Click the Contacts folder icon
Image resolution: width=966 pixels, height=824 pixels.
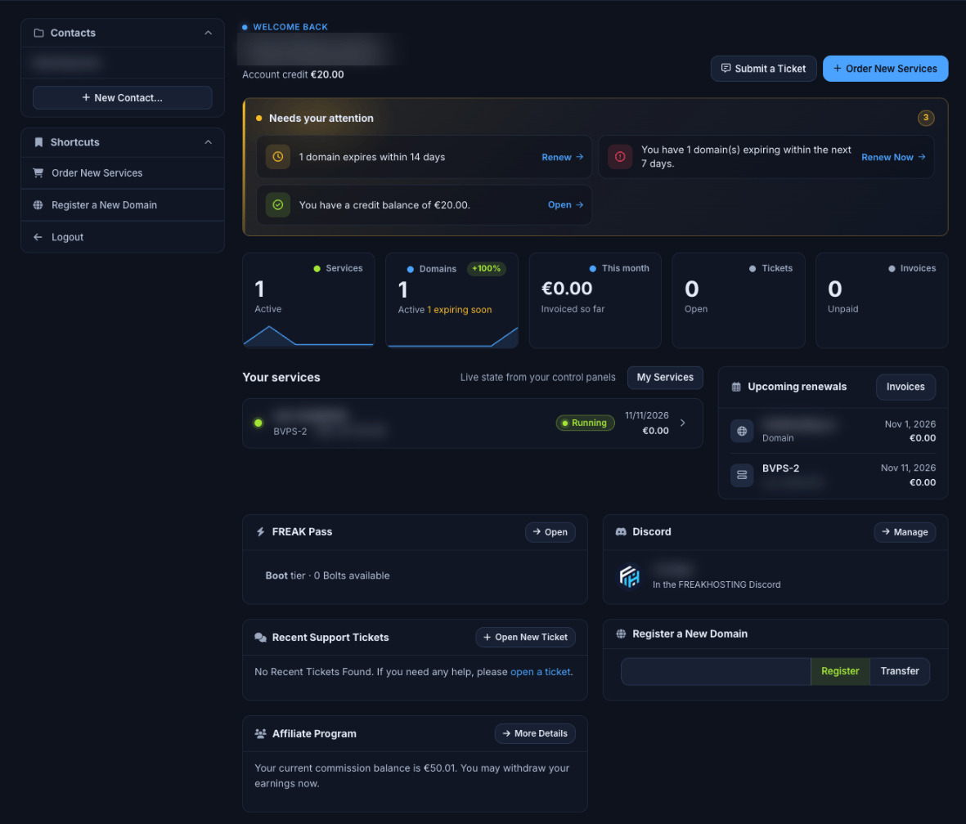[38, 33]
